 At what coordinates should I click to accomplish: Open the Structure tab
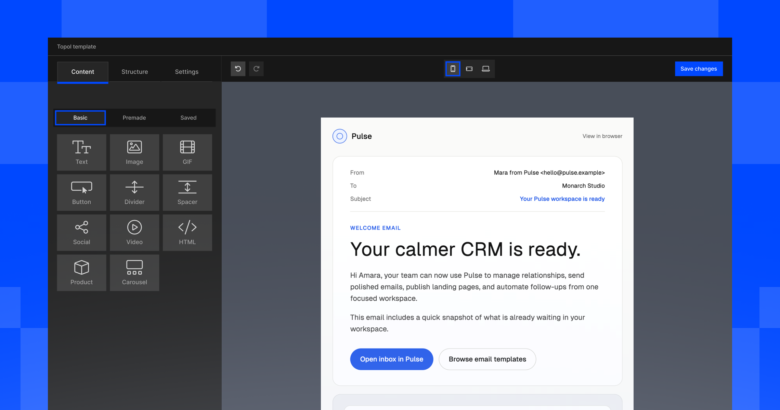point(135,72)
